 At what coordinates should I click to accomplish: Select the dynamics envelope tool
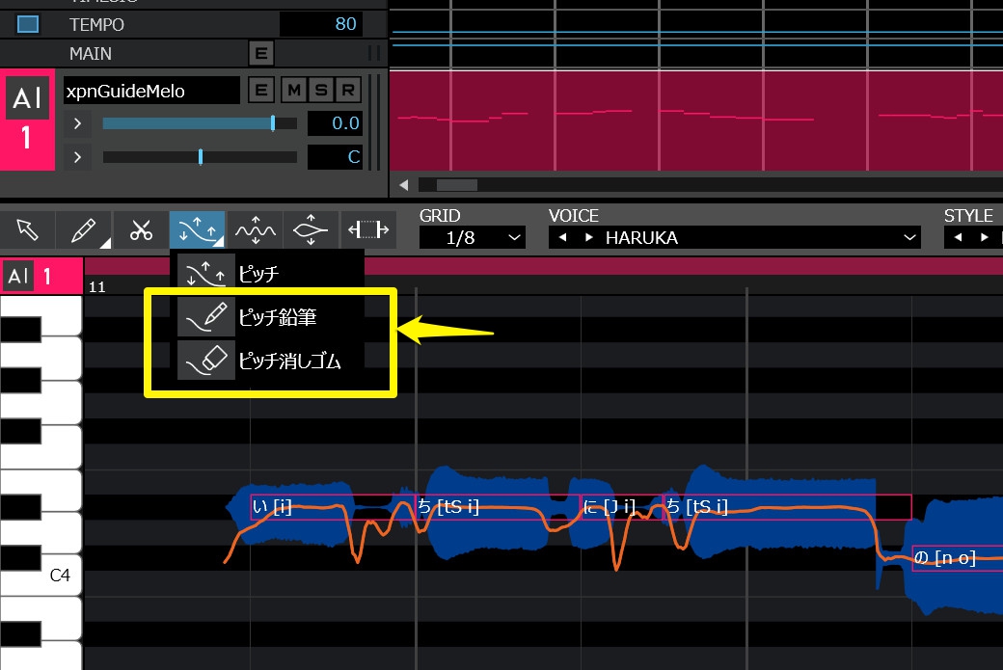[311, 229]
